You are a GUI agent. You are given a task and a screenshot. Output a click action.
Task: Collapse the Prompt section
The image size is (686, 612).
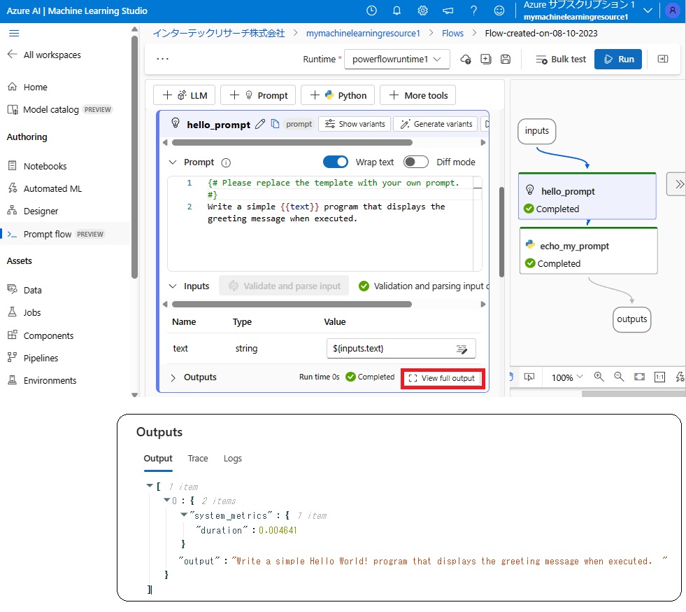173,162
